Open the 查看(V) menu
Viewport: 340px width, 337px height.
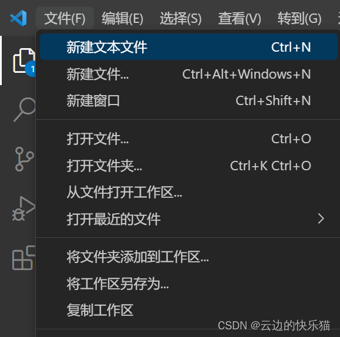(x=240, y=18)
